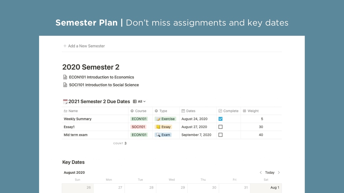Jump to Today in the calendar

270,173
